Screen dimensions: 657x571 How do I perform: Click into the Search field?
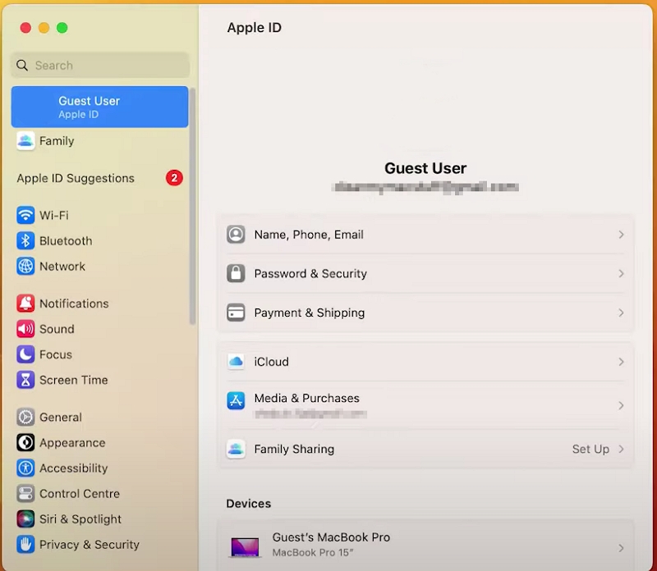(x=99, y=66)
